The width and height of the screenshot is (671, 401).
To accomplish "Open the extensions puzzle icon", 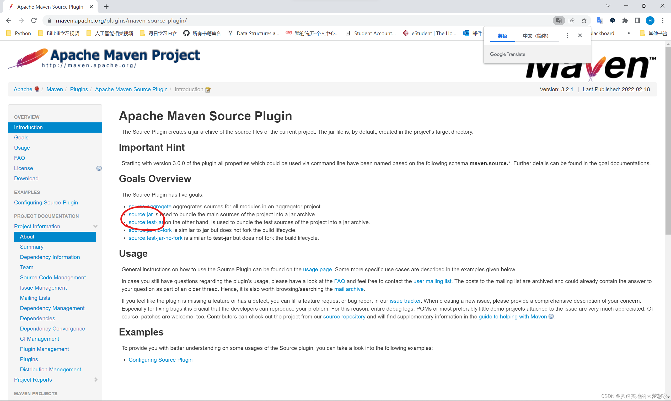I will (625, 20).
